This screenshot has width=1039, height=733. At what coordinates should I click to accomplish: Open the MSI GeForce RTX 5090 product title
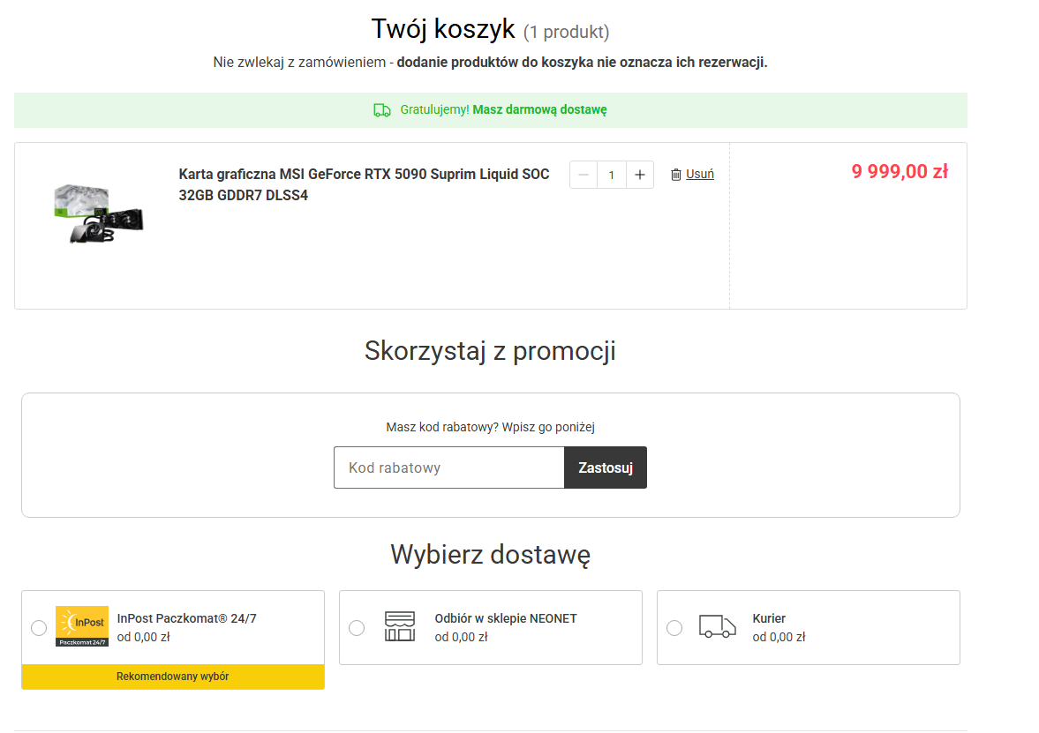364,184
